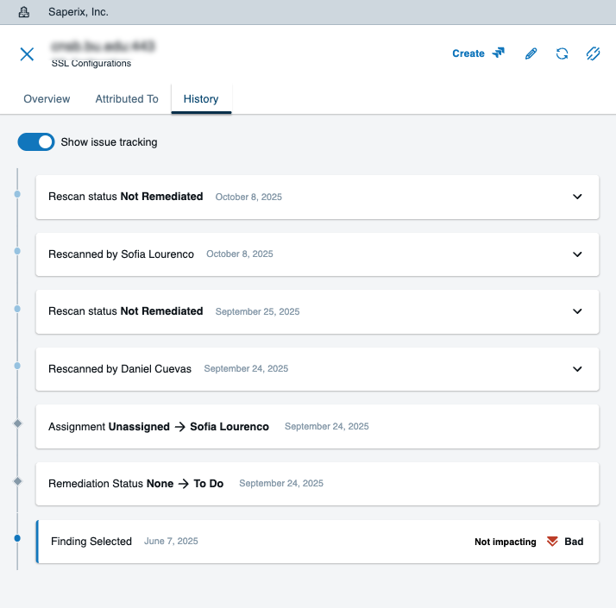Click the Create Jira ticket button

(478, 53)
